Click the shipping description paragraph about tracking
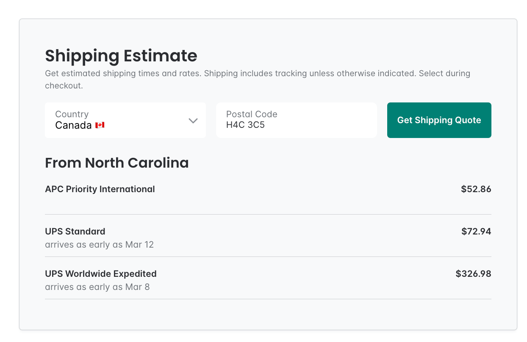 [x=258, y=78]
